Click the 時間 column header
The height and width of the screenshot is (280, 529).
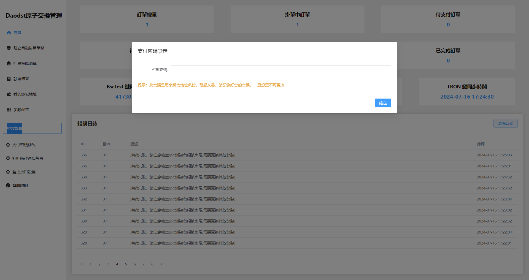click(x=481, y=144)
